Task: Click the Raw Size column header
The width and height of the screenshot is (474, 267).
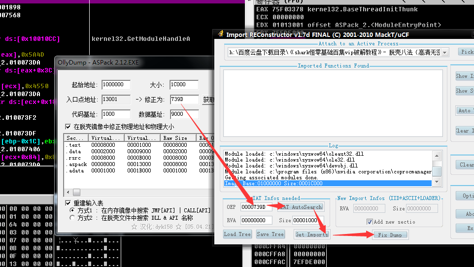Action: [x=176, y=138]
